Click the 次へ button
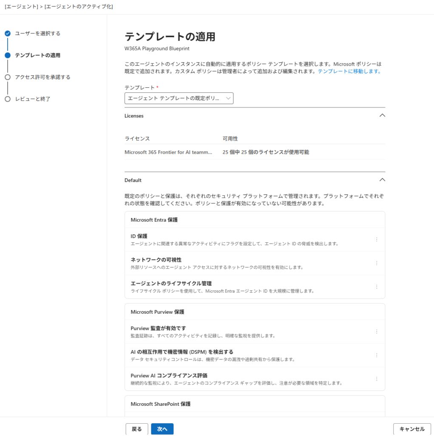434x436 pixels. pos(162,429)
